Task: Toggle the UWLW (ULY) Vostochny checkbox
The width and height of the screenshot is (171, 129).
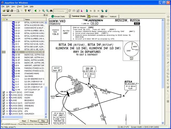Action: point(4,103)
